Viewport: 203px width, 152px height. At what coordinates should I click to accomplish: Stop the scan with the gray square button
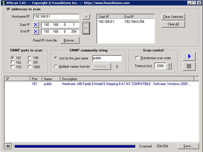point(189,66)
